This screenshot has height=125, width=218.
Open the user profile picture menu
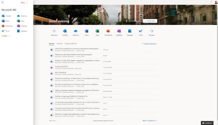[216, 2]
